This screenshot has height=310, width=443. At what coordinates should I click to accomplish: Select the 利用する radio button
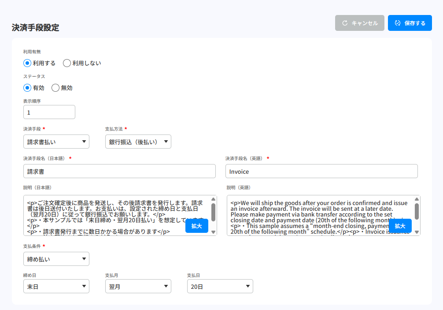[27, 63]
